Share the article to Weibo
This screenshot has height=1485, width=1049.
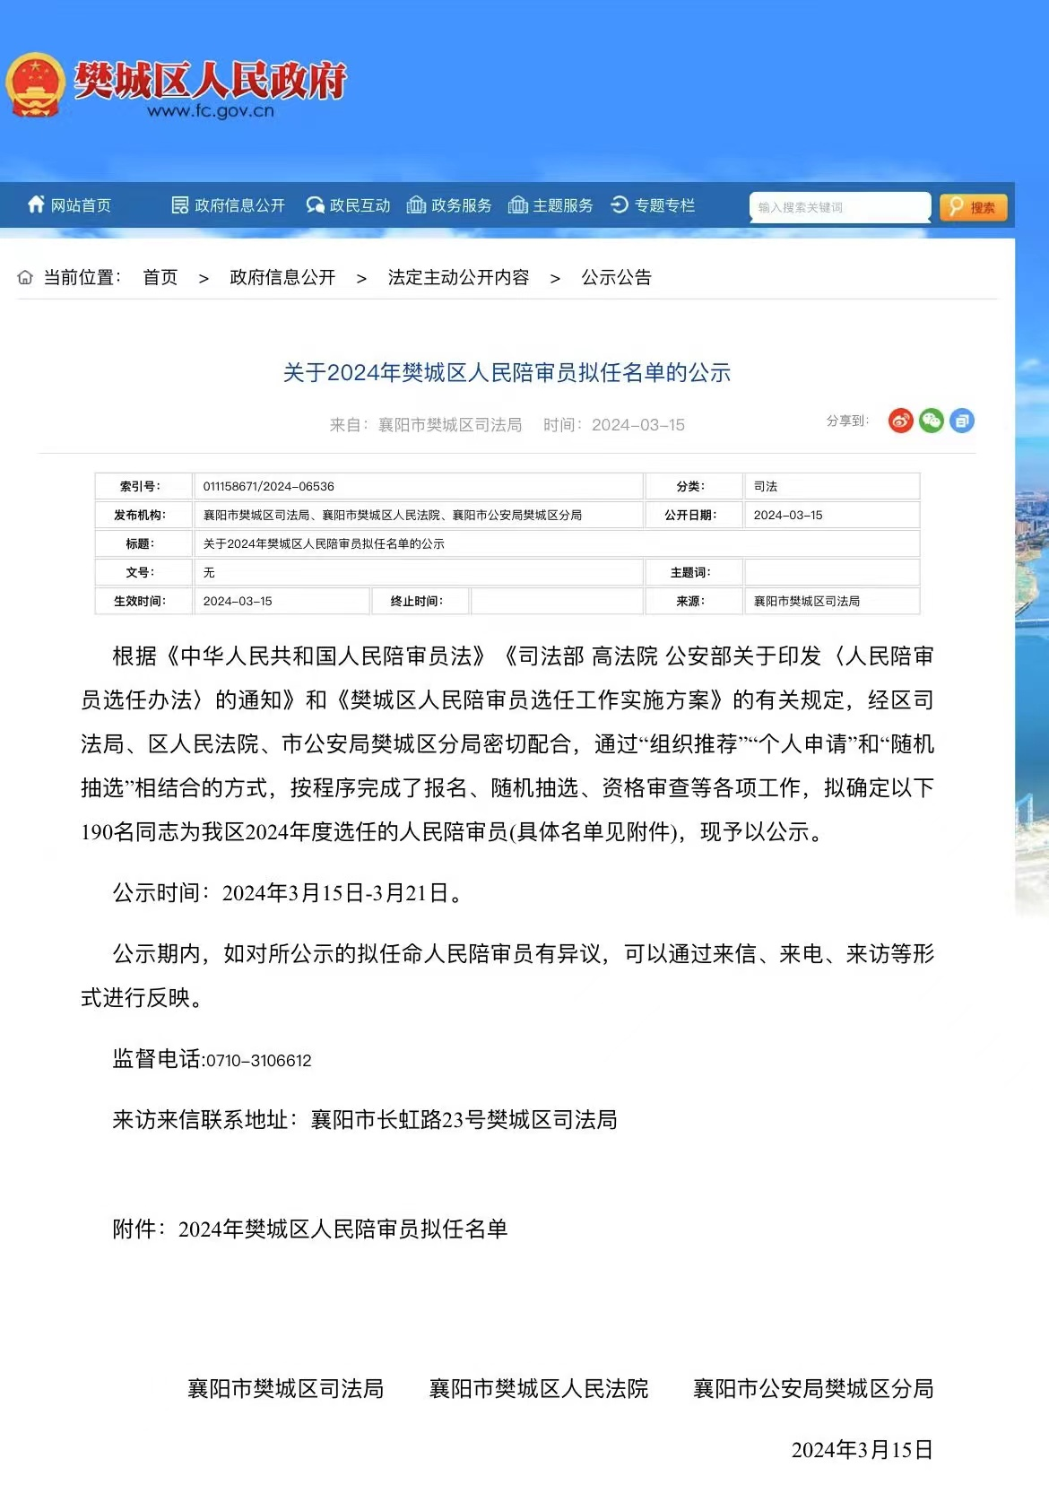coord(900,421)
